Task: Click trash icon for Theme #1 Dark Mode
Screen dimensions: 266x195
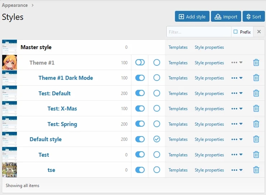Action: (256, 78)
